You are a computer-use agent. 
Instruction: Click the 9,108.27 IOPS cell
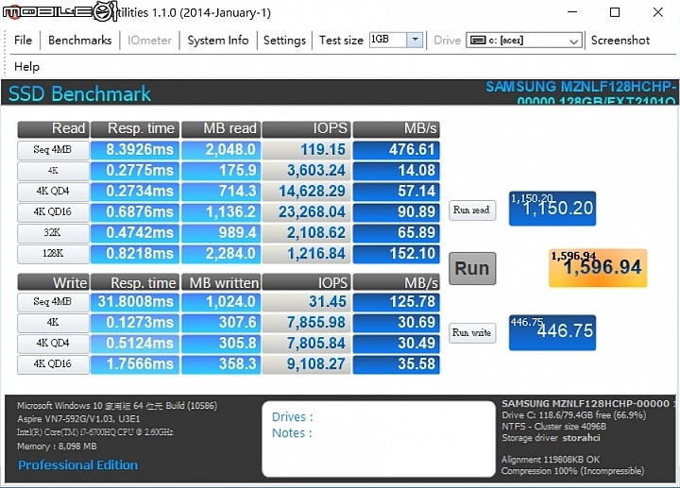coord(306,364)
